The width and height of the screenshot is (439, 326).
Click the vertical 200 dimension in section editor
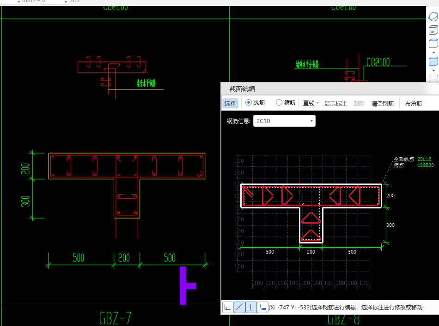[x=390, y=196]
